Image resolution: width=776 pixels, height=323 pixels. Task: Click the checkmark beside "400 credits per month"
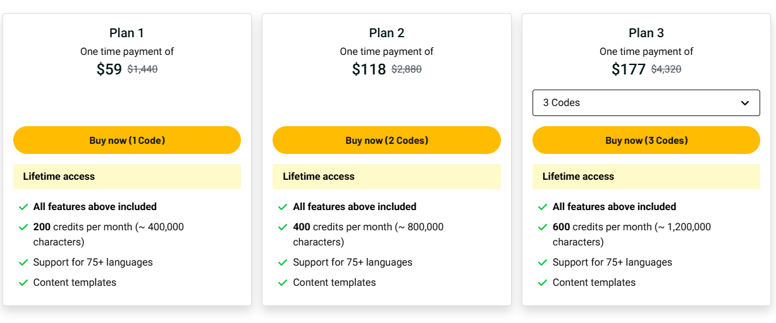(283, 227)
